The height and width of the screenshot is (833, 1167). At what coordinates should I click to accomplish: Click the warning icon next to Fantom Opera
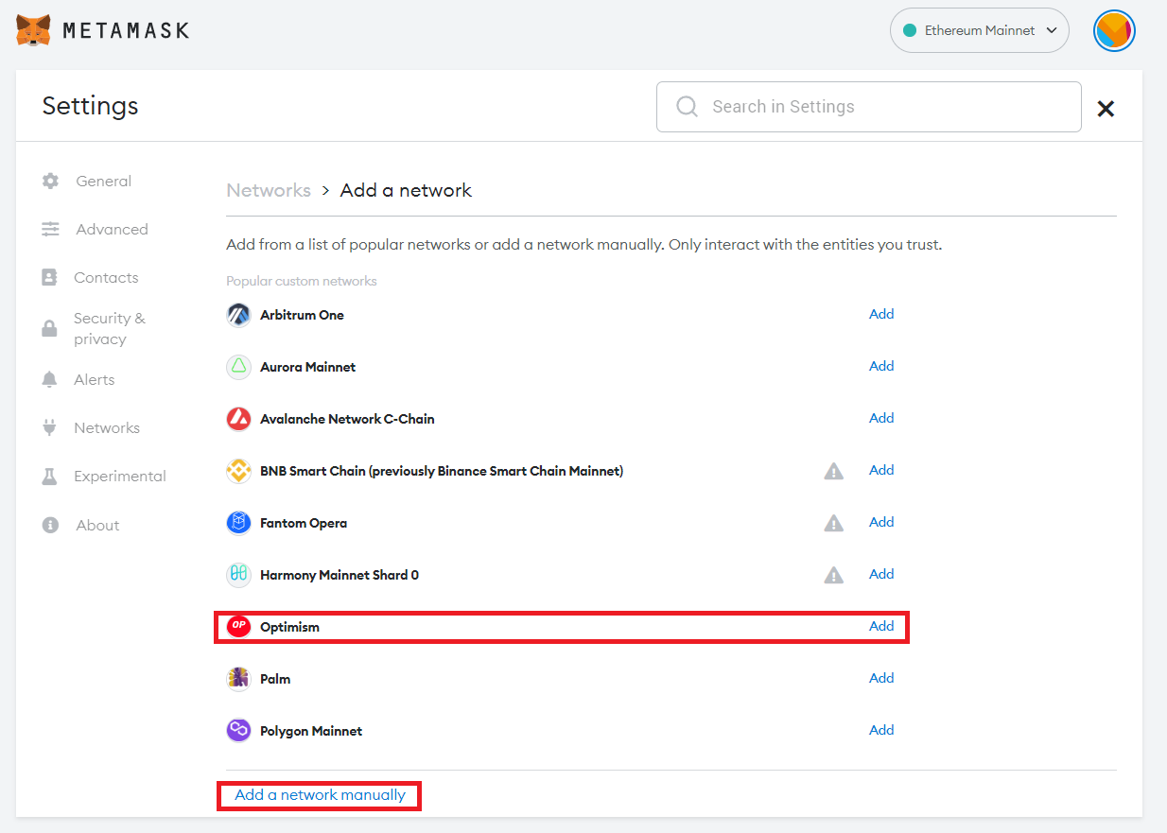pos(833,523)
